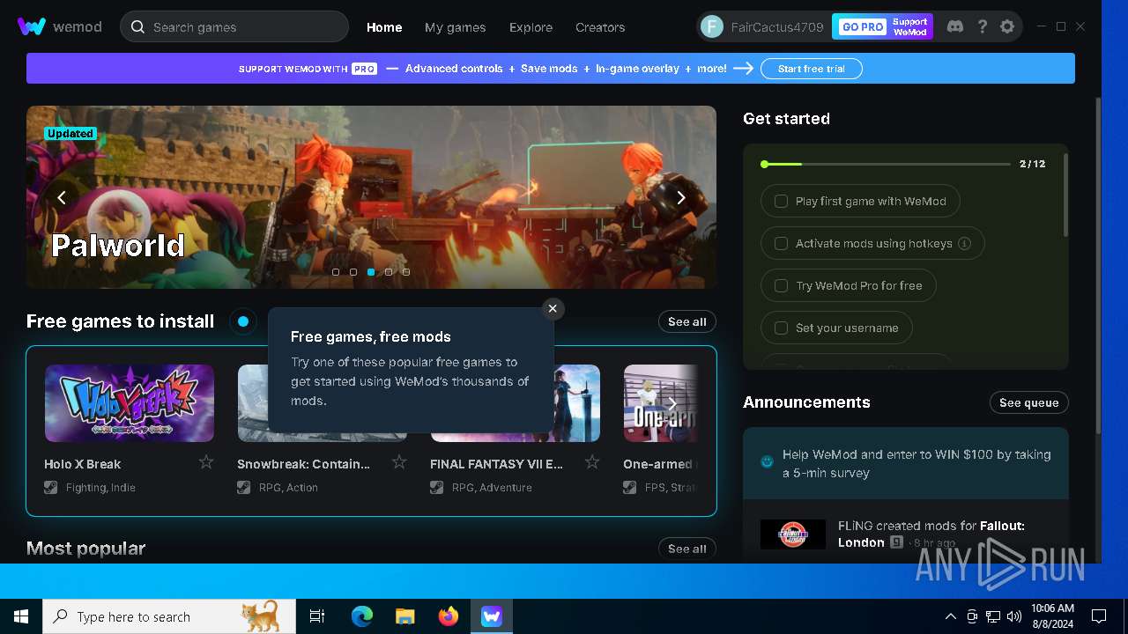Viewport: 1128px width, 634px height.
Task: Open the settings gear icon
Action: click(1007, 26)
